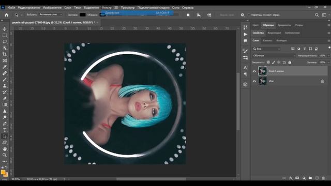Click the Fill color swatch in options bar
Screen dimensions: 331x186
[x=83, y=15]
